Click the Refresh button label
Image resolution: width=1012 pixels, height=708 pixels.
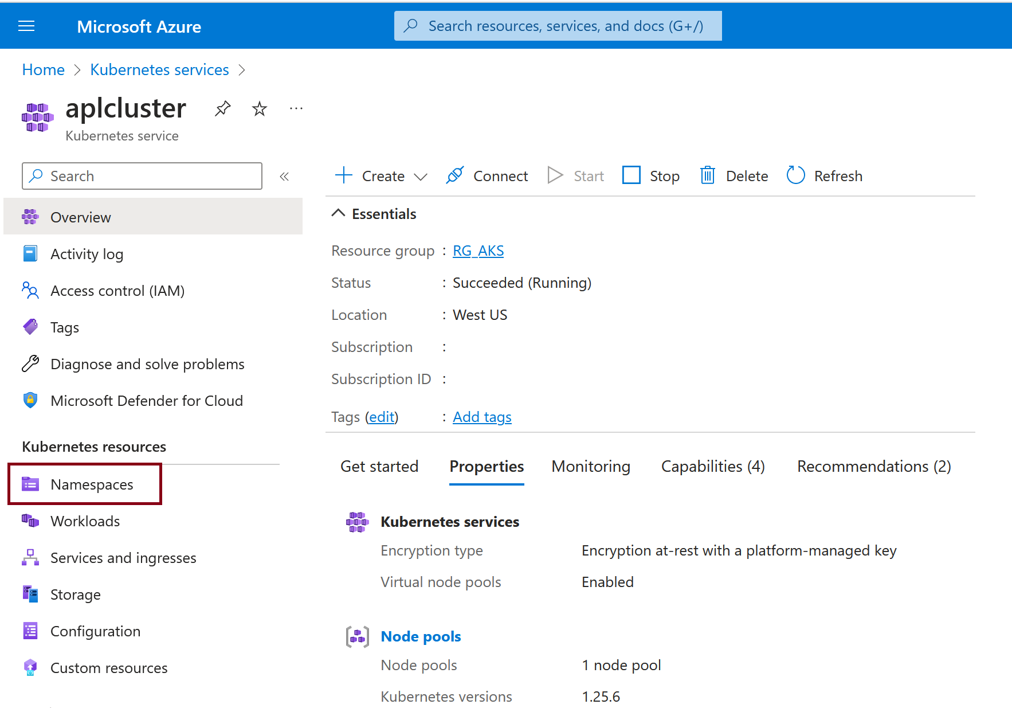click(x=838, y=176)
